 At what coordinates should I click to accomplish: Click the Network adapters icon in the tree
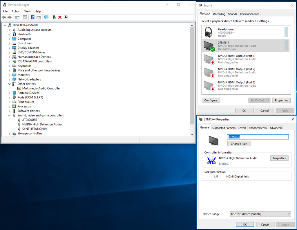click(x=14, y=79)
